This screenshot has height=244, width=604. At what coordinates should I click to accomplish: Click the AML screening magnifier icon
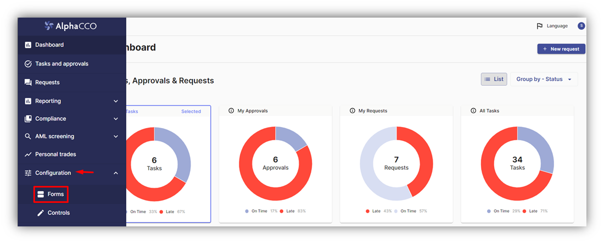point(28,136)
